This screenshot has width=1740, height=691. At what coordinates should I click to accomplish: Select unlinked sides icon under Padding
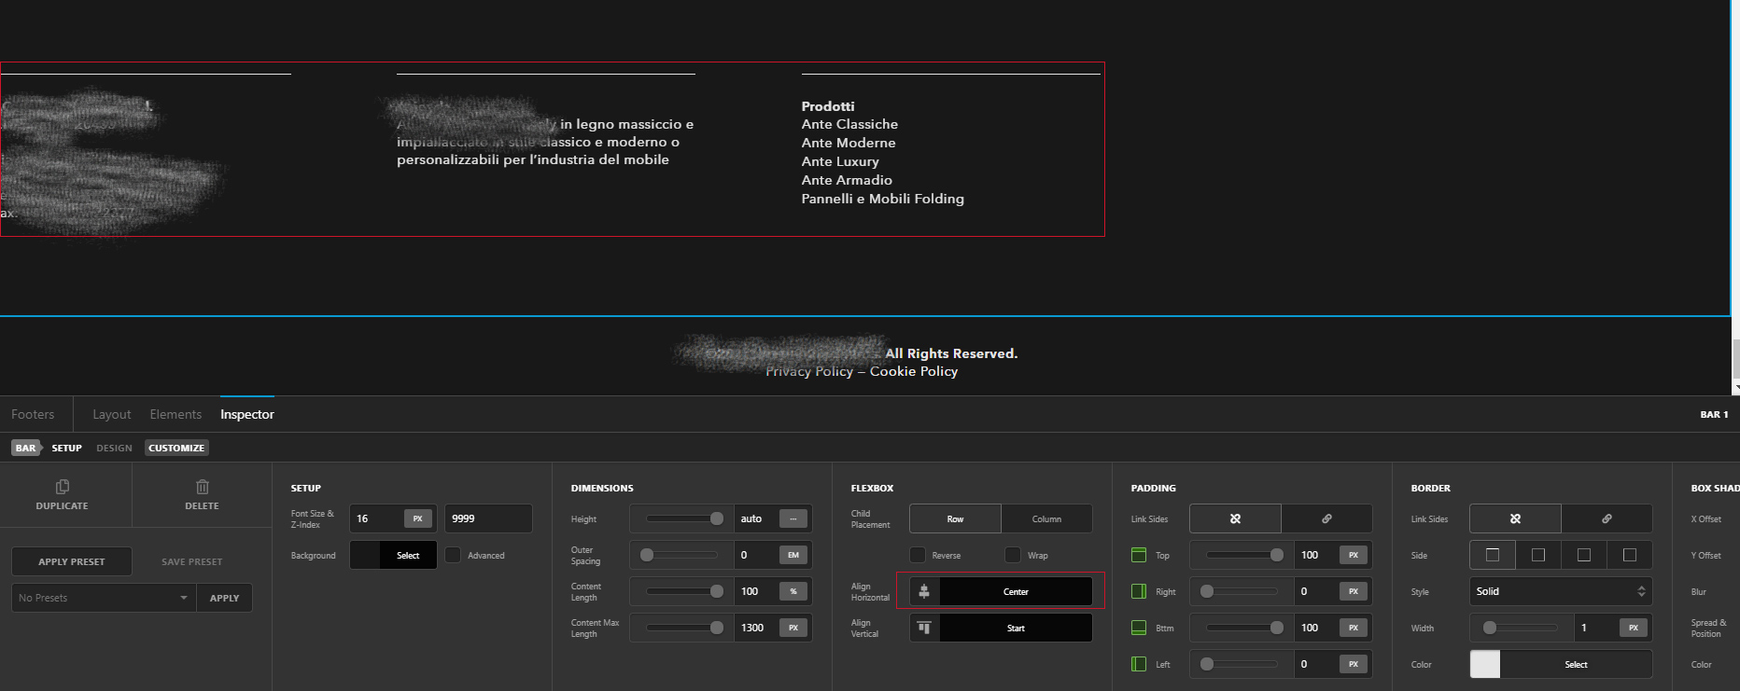pyautogui.click(x=1235, y=518)
